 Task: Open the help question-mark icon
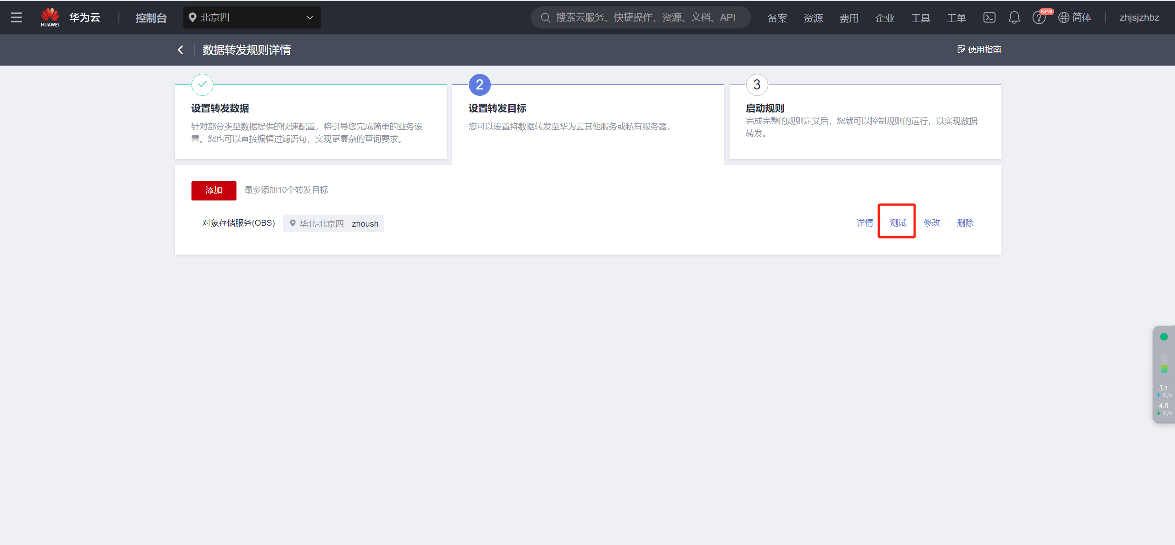[x=1039, y=18]
